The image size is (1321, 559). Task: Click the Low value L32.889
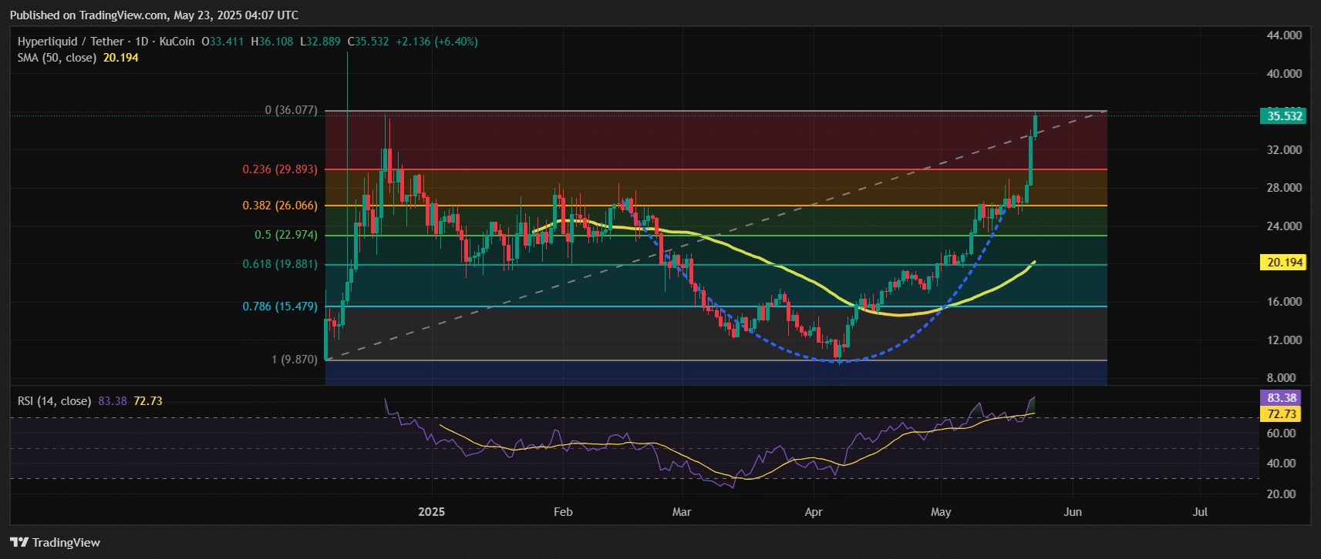(x=320, y=42)
